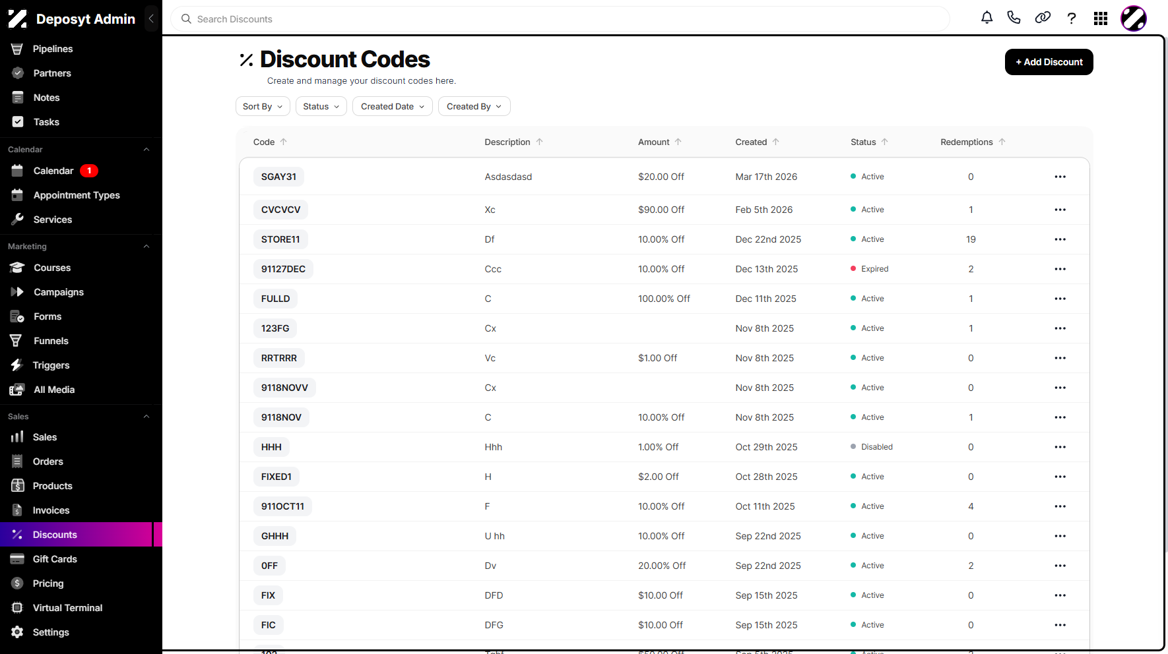1168x654 pixels.
Task: Open row actions for STORE11 discount
Action: (x=1060, y=239)
